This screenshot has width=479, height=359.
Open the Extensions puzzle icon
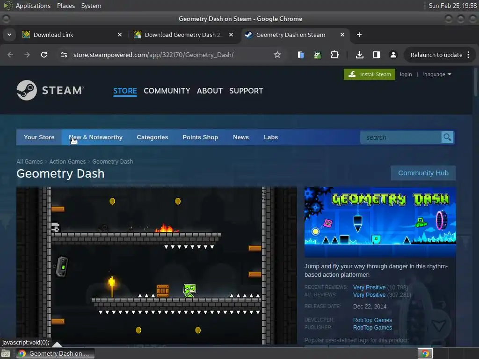tap(334, 55)
